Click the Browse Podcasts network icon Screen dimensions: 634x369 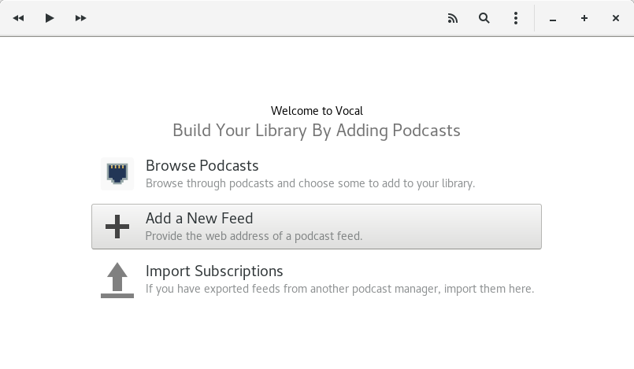click(117, 174)
